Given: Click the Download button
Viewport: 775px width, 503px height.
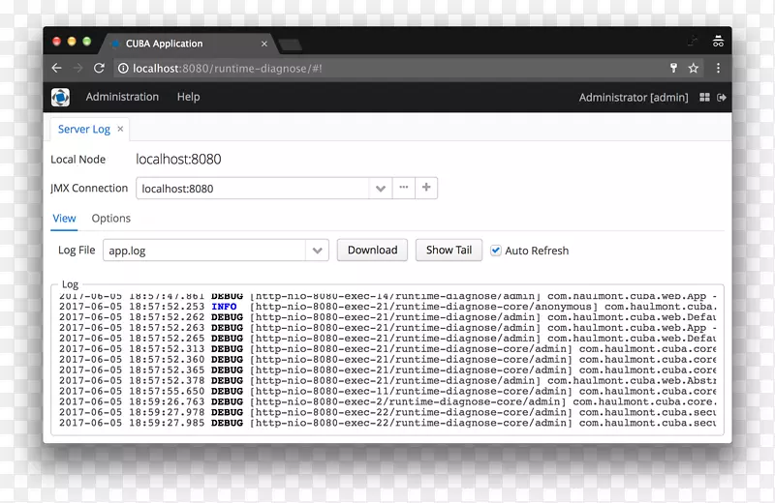Looking at the screenshot, I should 372,250.
